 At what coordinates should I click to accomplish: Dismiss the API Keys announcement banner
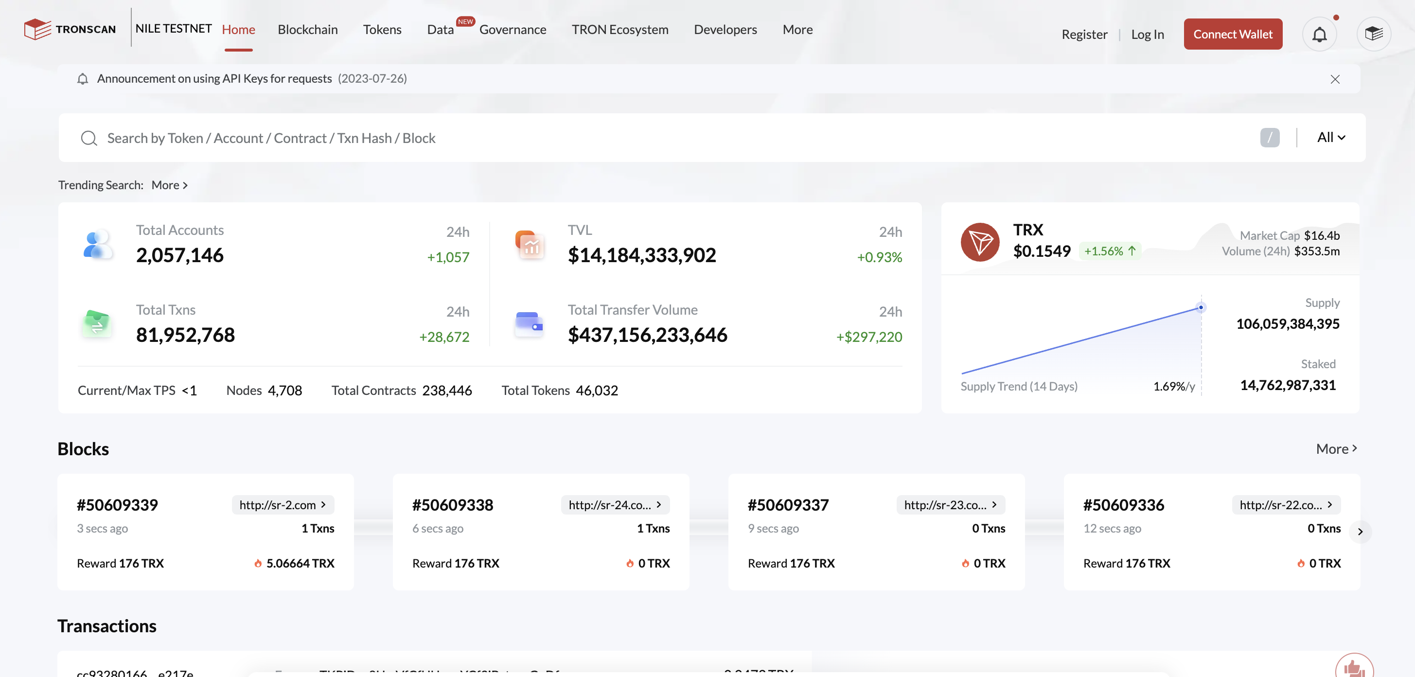pos(1335,79)
